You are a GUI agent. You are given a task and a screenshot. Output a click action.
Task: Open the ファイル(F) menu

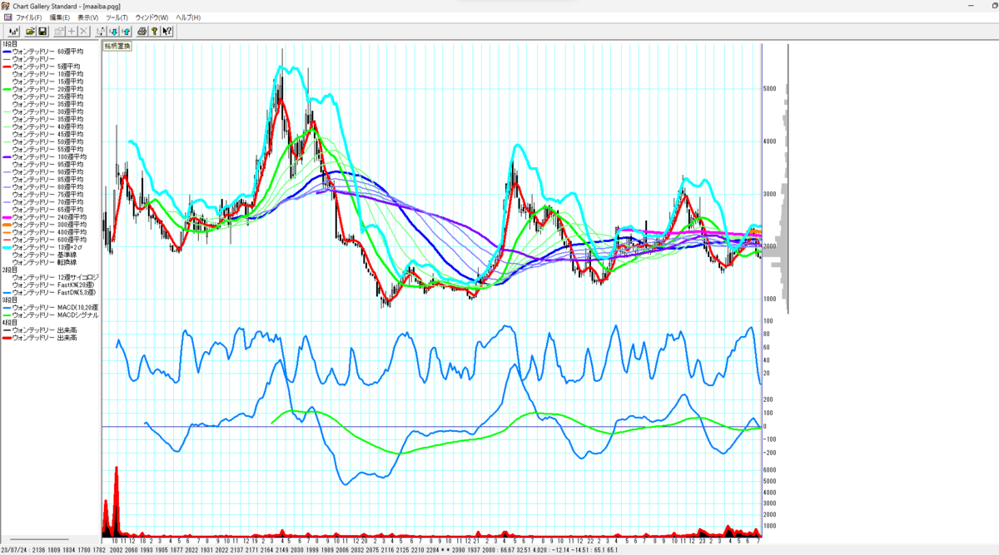(28, 17)
